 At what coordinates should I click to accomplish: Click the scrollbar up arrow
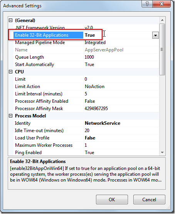[x=162, y=20]
